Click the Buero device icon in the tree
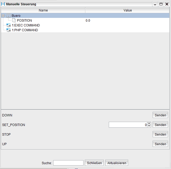The width and height of the screenshot is (171, 169). click(9, 16)
